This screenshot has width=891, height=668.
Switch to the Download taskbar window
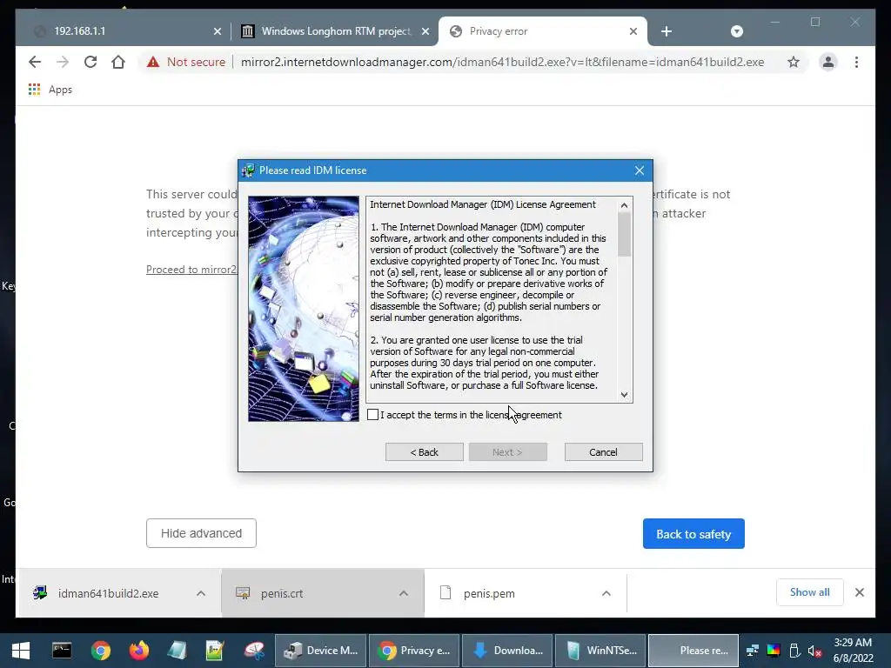pyautogui.click(x=507, y=651)
